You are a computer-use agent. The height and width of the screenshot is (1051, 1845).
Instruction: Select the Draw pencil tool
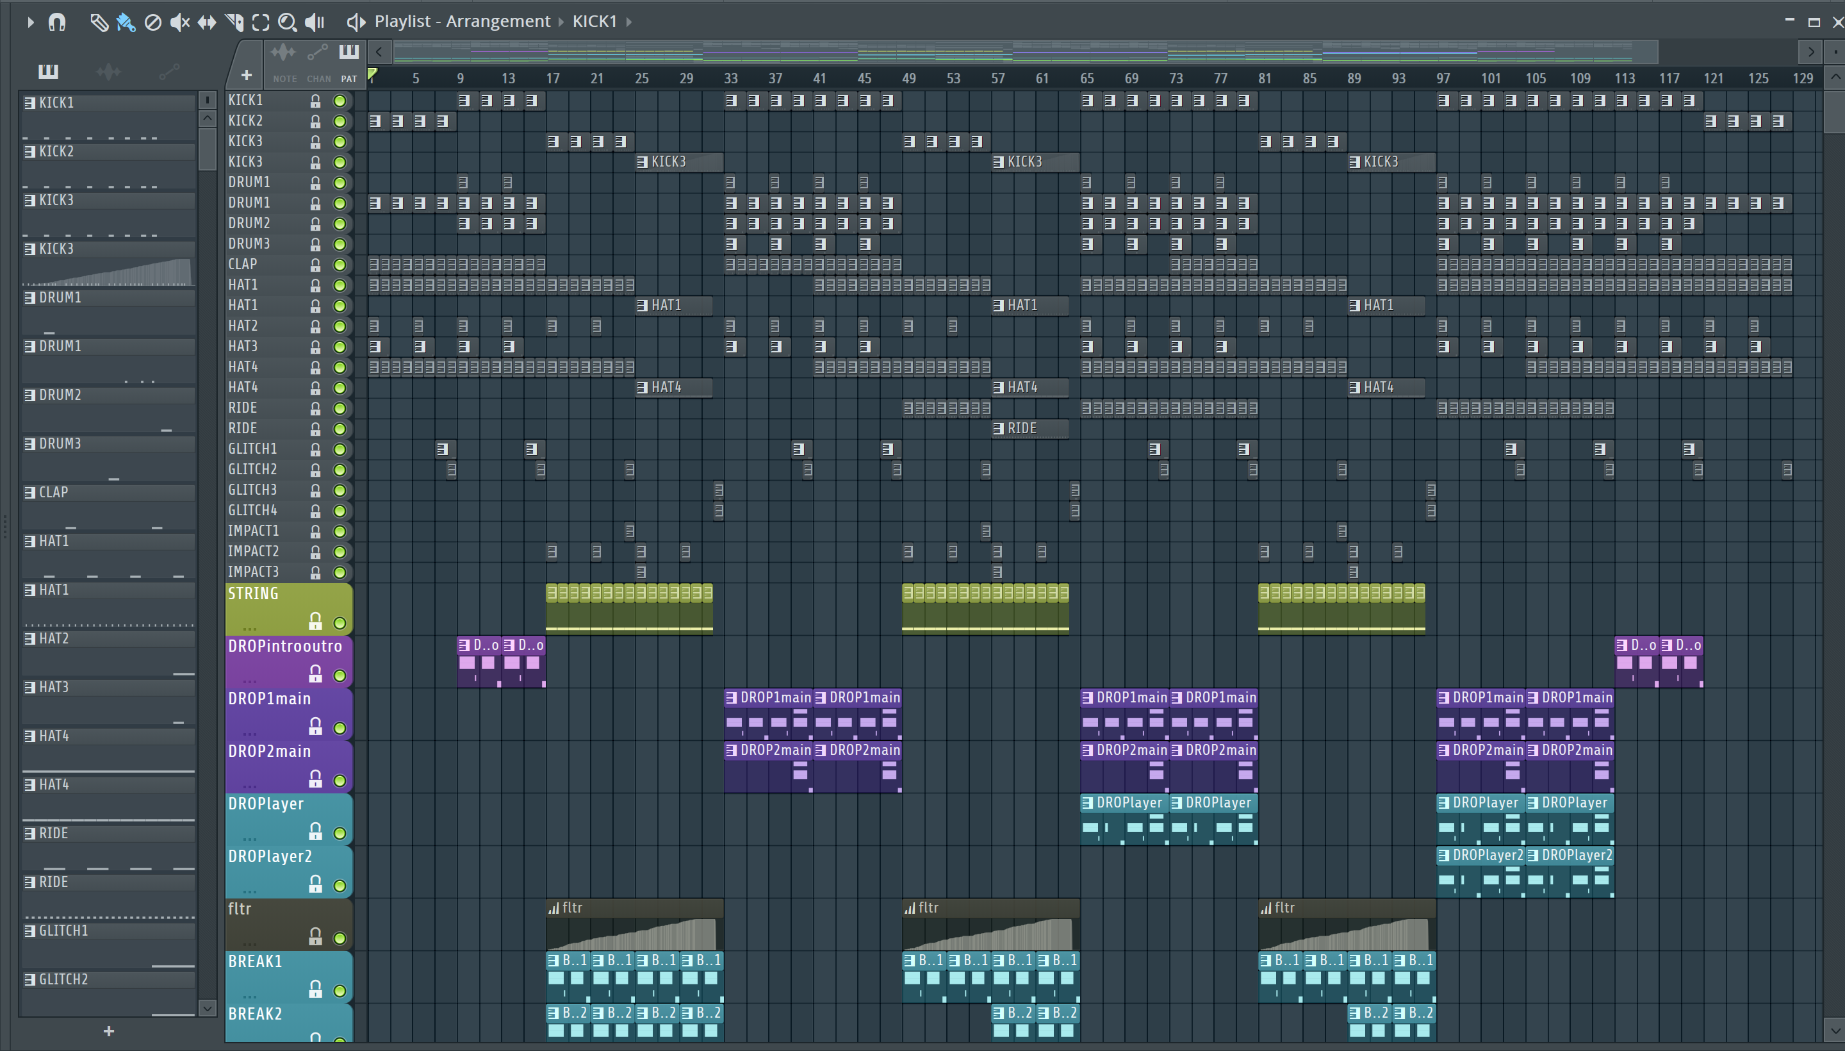[x=99, y=22]
